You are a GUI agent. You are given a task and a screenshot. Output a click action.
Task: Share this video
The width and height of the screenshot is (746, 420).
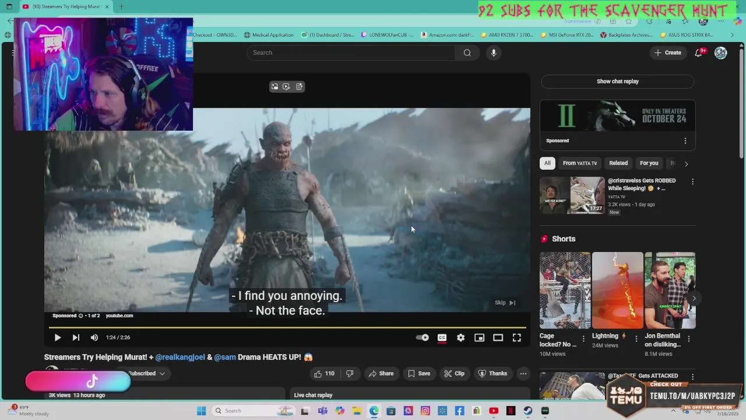click(381, 373)
